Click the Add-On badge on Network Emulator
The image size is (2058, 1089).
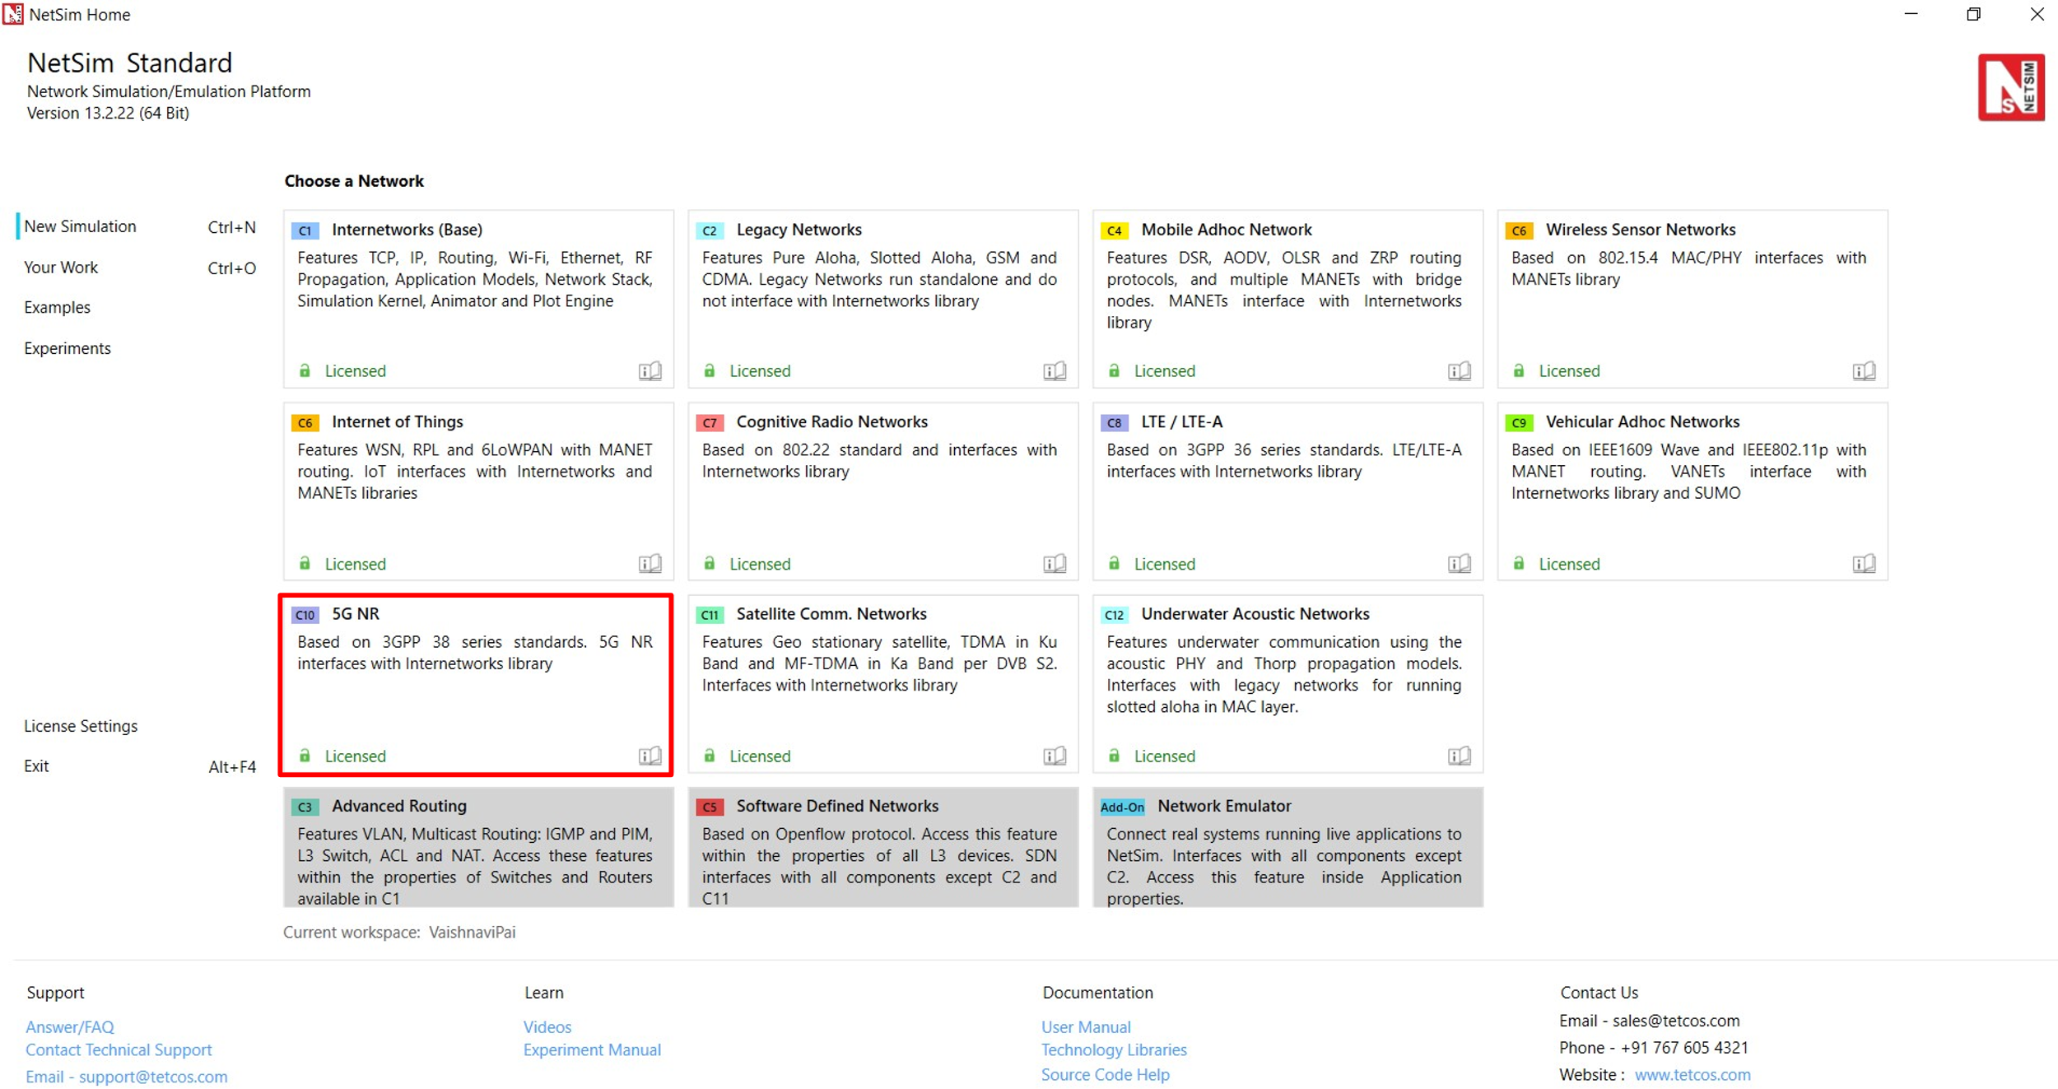pyautogui.click(x=1122, y=807)
